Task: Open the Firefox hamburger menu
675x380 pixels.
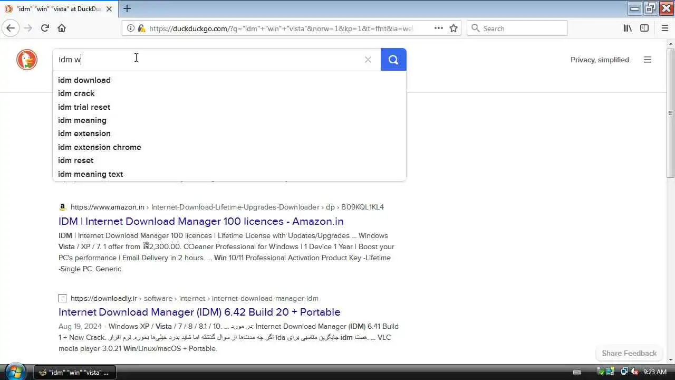Action: click(664, 28)
